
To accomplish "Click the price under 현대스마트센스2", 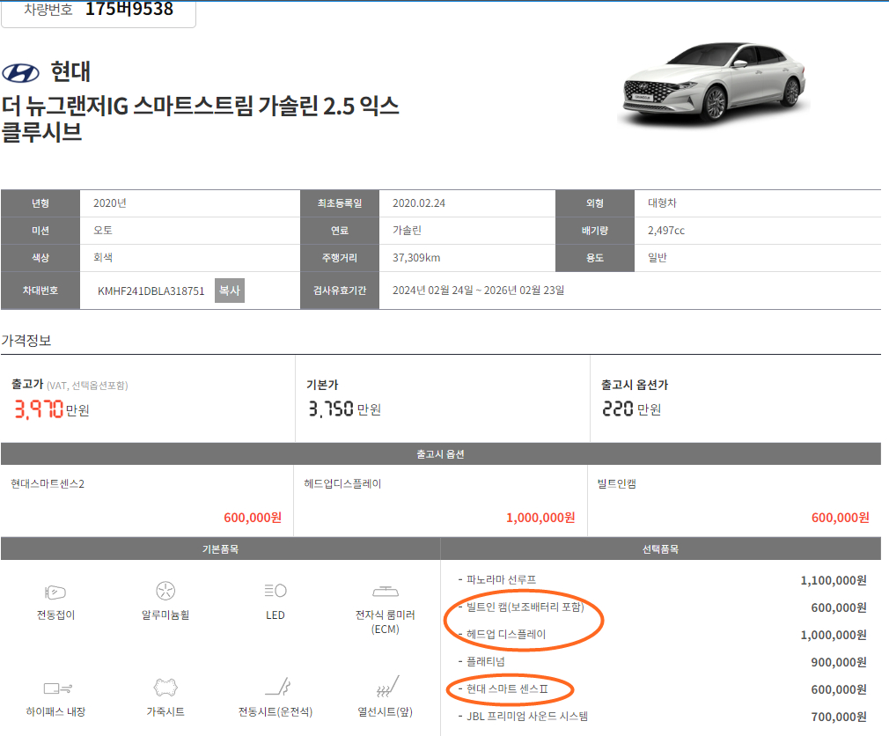I will 253,517.
